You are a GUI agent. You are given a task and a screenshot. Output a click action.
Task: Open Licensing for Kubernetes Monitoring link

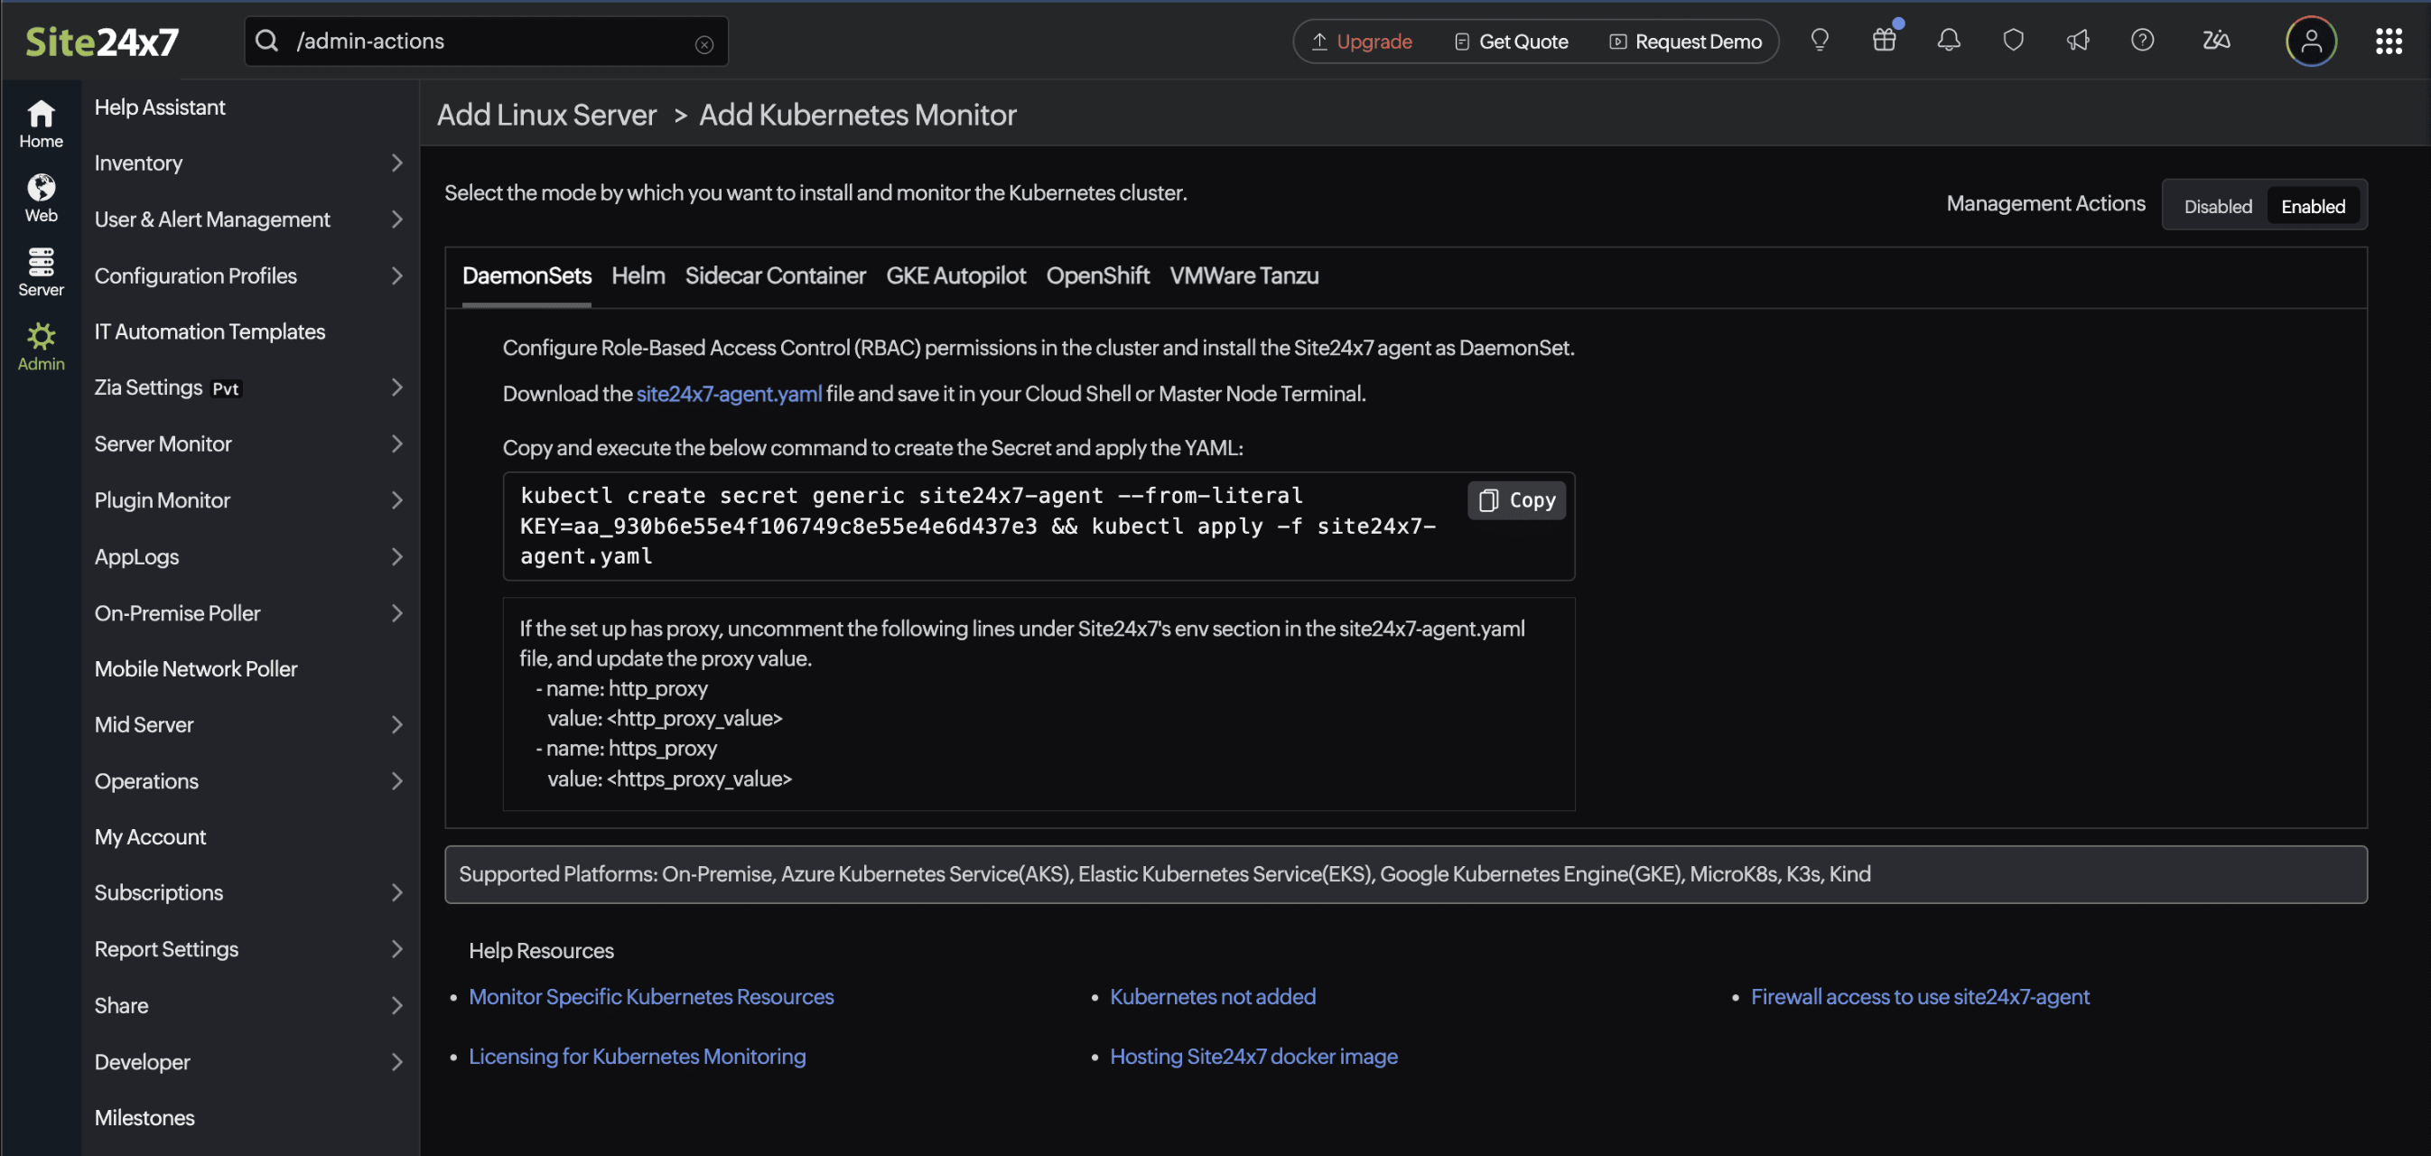(x=637, y=1057)
